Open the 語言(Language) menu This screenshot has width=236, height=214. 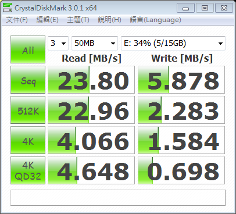click(155, 20)
